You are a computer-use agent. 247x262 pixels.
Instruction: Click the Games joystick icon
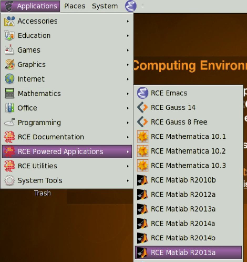tap(9, 50)
